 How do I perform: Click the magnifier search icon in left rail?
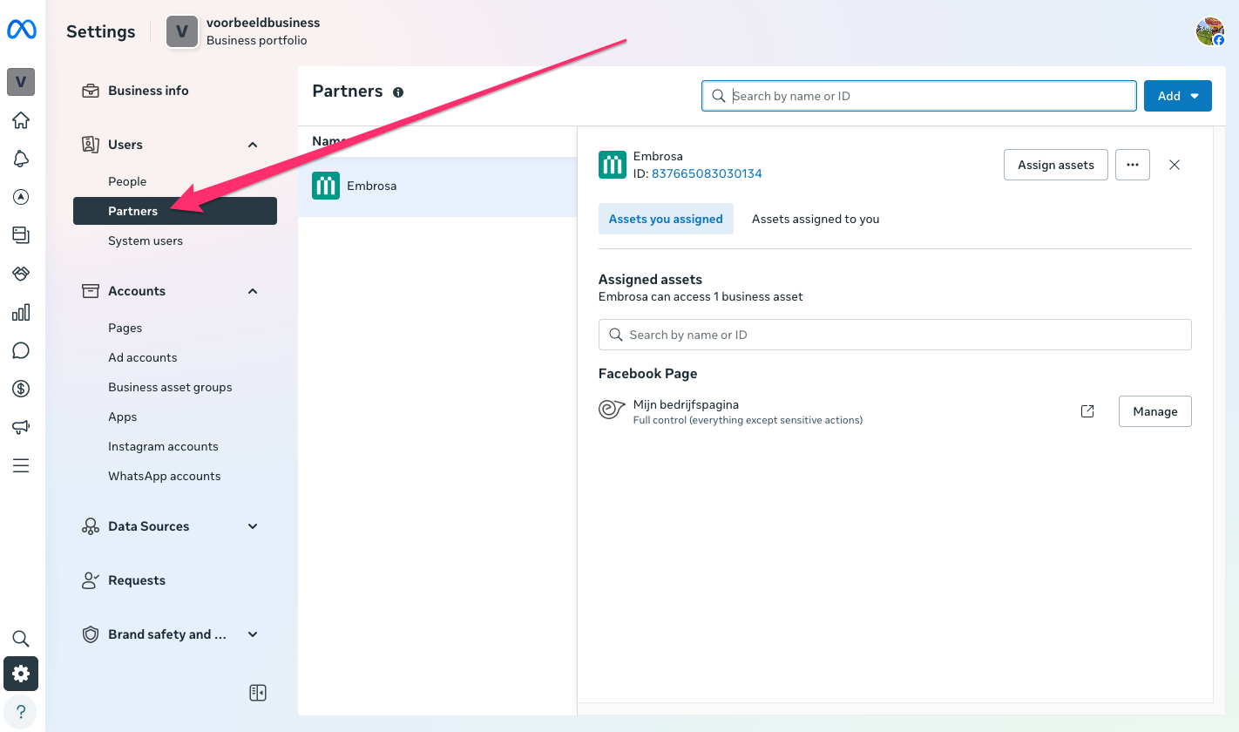[x=21, y=639]
